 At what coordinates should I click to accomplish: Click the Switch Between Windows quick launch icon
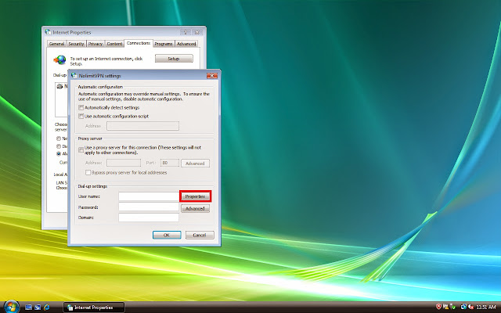coord(38,308)
